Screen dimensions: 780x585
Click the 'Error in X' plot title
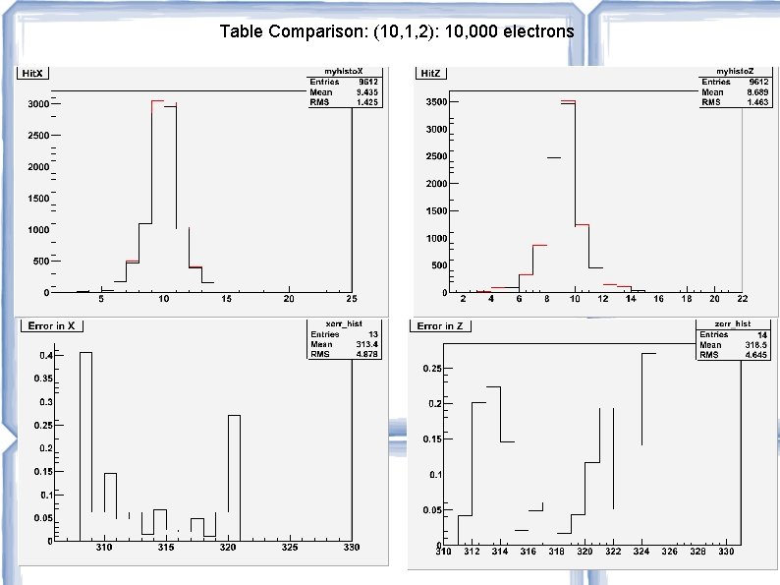point(52,325)
